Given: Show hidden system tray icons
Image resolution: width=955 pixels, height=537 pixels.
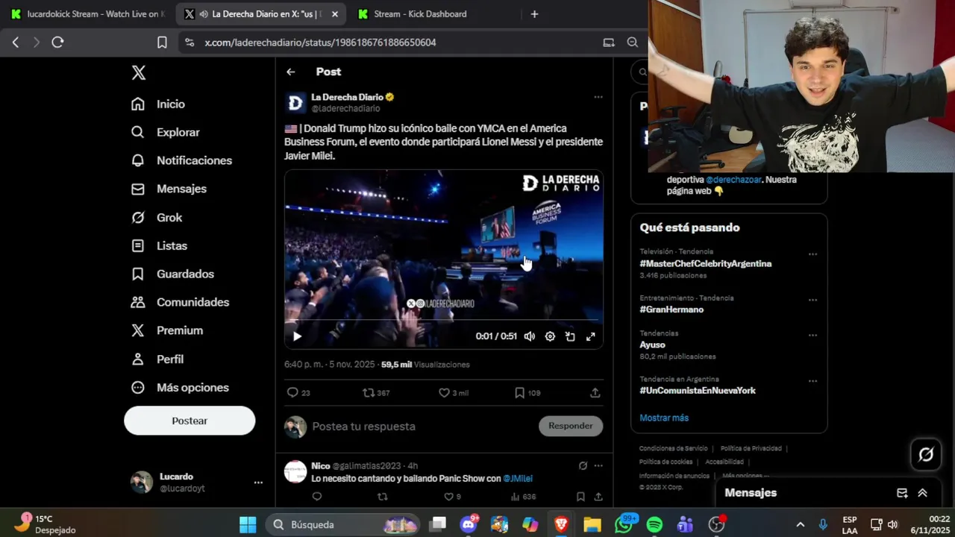Looking at the screenshot, I should [800, 524].
